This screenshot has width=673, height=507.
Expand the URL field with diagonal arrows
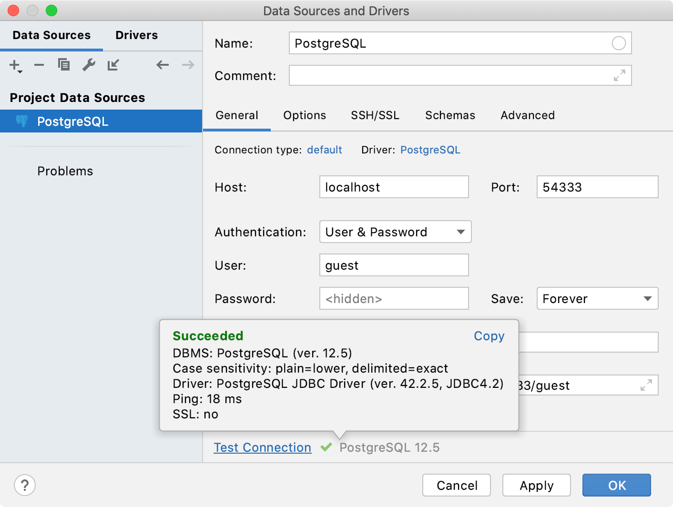coord(647,385)
